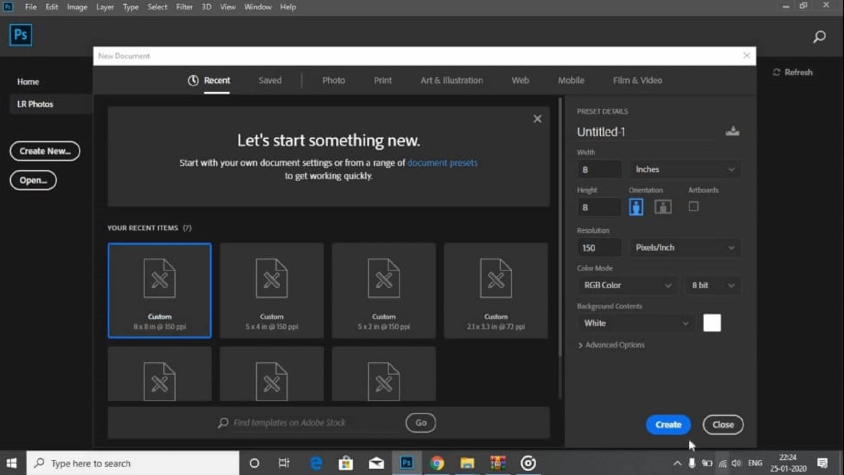Open the Windows Start menu
This screenshot has height=475, width=844.
12,463
